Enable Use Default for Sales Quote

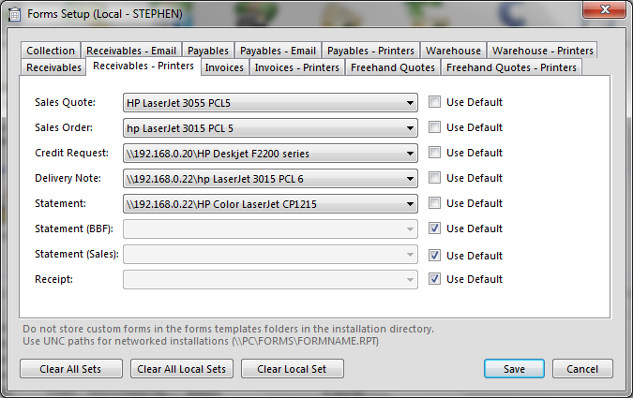pyautogui.click(x=435, y=102)
